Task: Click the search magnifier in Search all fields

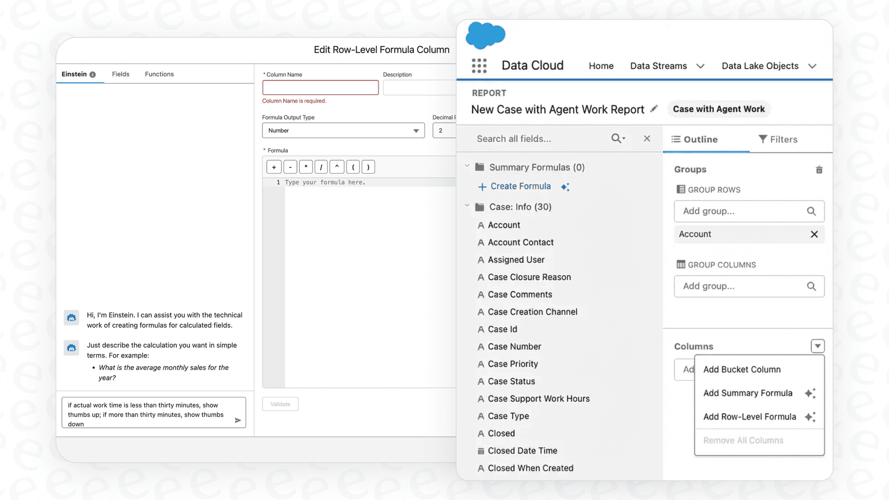Action: click(x=615, y=138)
